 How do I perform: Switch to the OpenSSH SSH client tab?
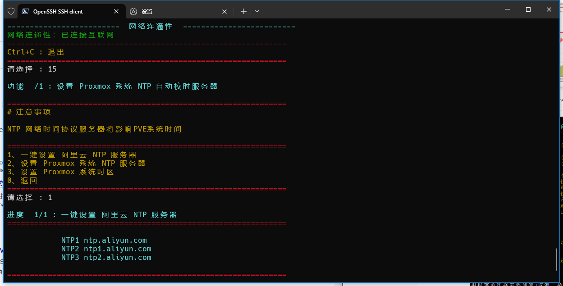point(71,11)
